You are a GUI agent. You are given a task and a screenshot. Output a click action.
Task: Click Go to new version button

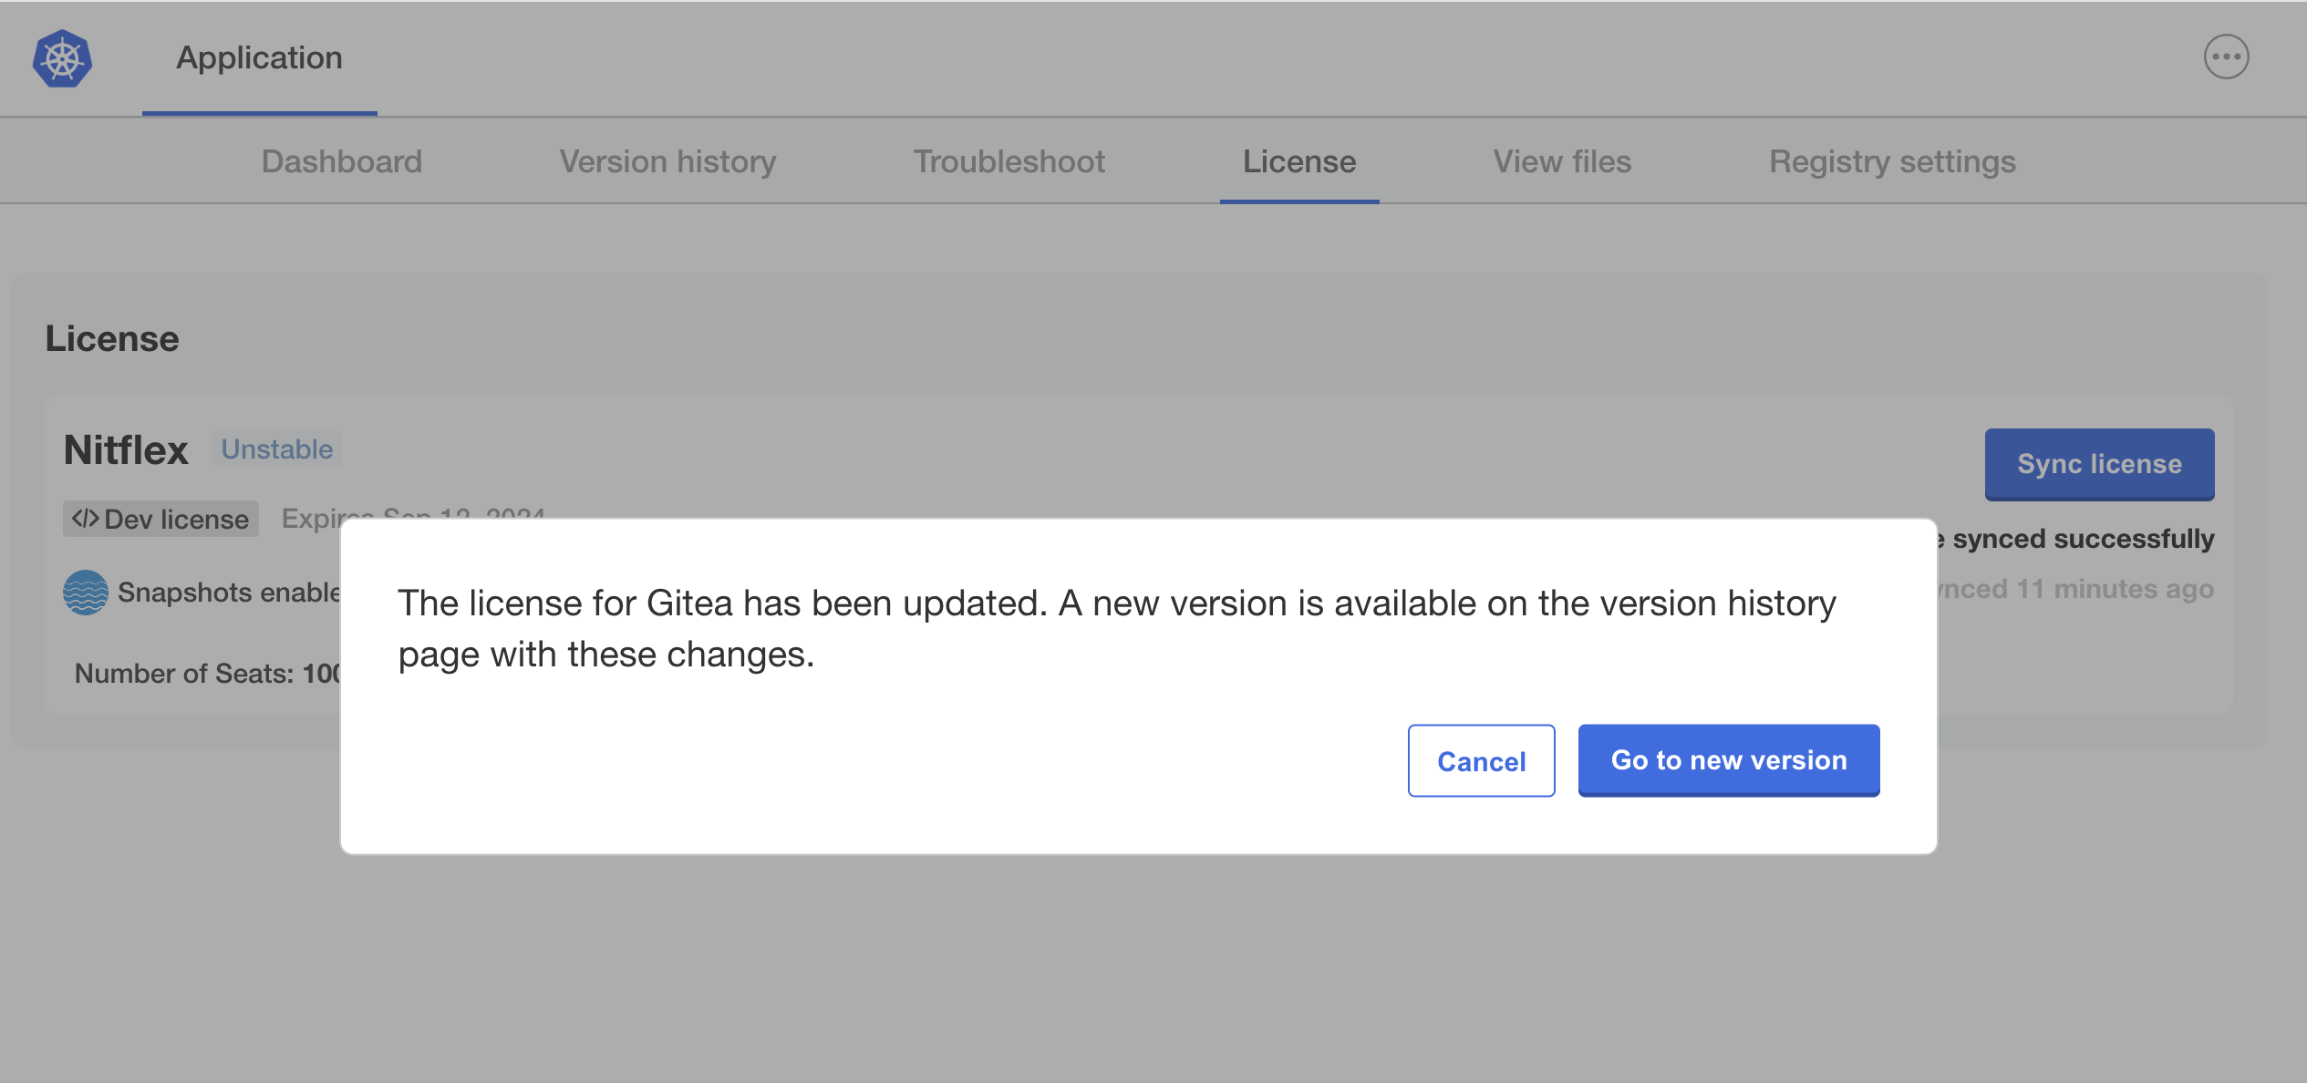(x=1729, y=761)
